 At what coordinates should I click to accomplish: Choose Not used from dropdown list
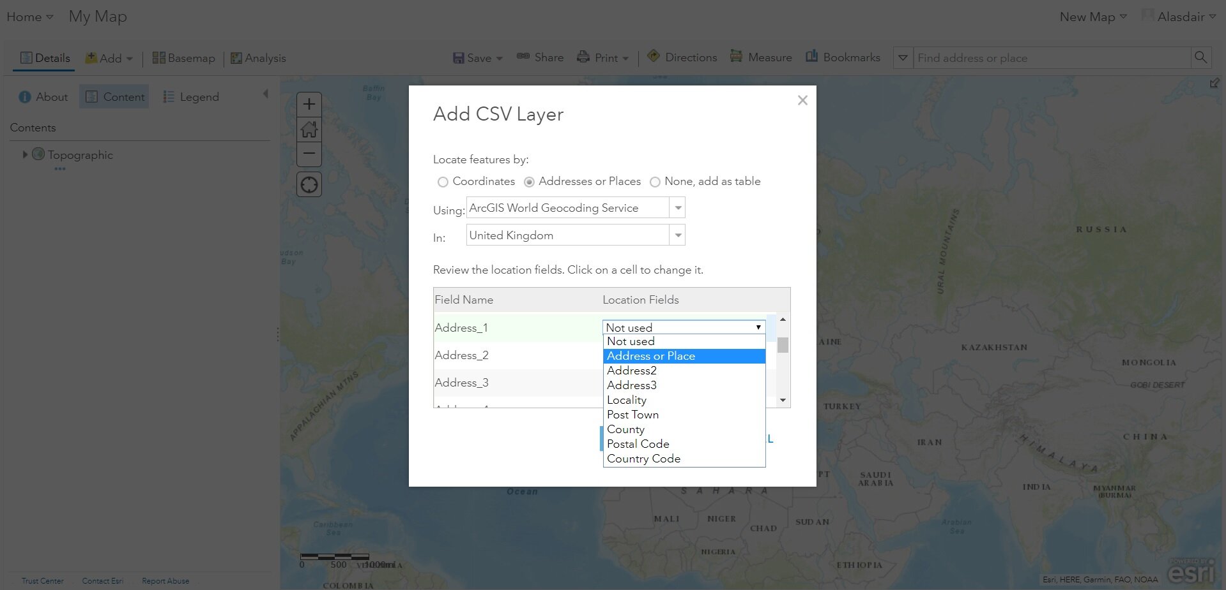(x=684, y=341)
